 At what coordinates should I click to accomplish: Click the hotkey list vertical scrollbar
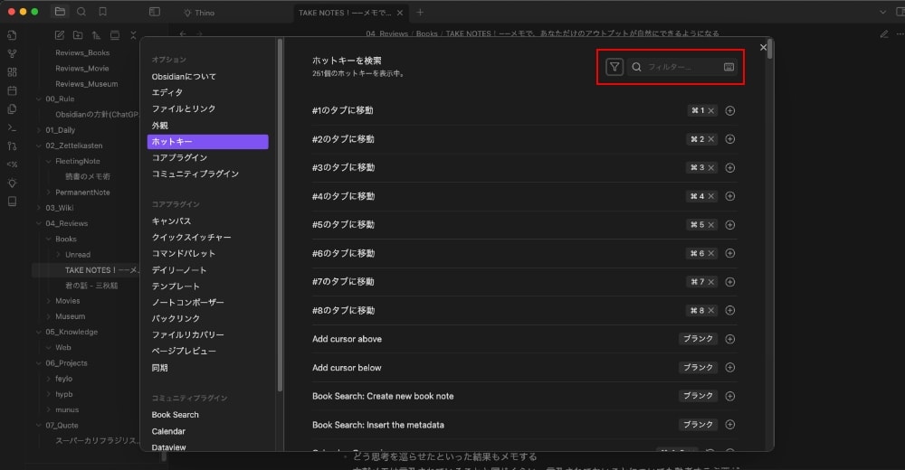click(x=770, y=49)
